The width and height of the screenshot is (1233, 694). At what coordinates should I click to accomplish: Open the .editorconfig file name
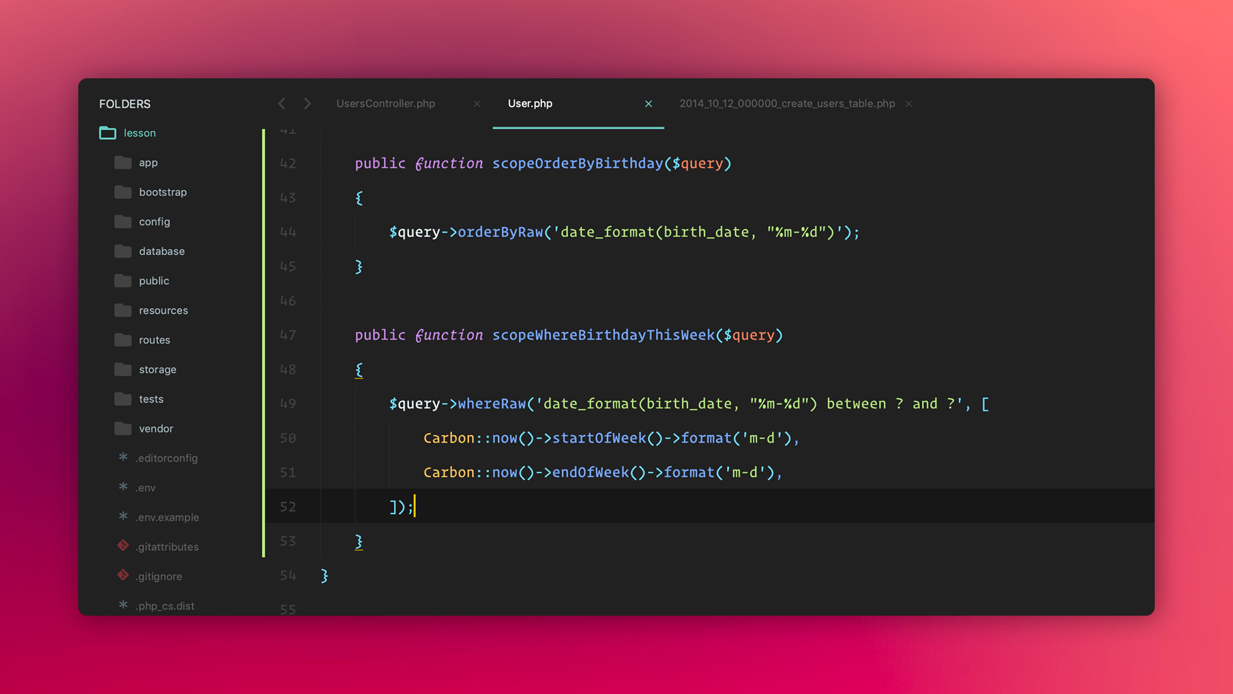point(166,458)
